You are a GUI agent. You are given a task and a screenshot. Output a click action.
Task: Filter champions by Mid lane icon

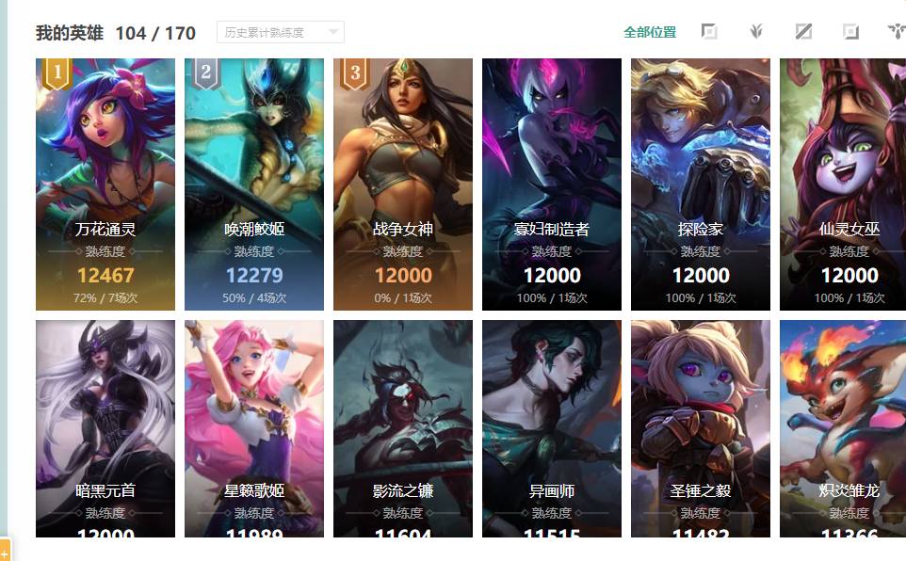point(803,32)
